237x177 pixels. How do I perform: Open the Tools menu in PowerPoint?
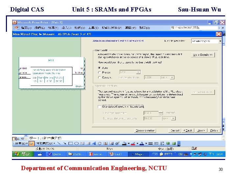(x=93, y=28)
